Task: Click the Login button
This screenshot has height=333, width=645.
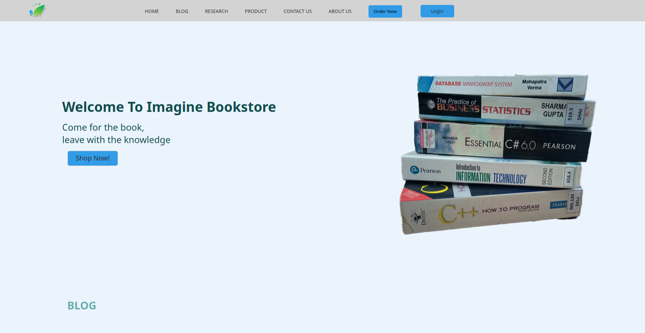Action: pyautogui.click(x=437, y=11)
